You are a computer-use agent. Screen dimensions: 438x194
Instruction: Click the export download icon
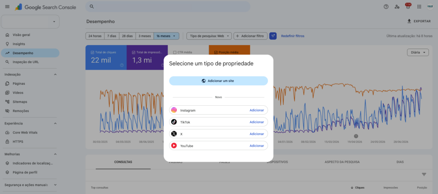pos(409,21)
